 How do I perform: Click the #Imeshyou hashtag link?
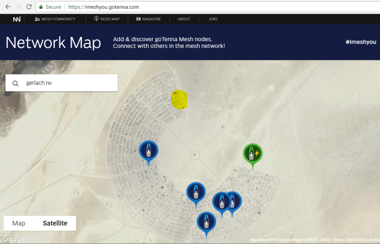[361, 42]
